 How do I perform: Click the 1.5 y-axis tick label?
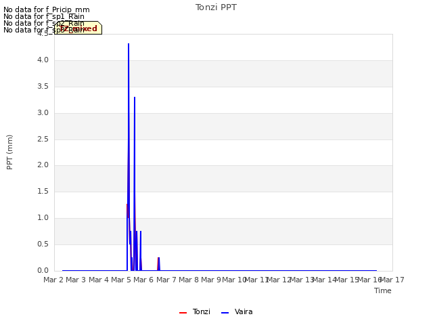point(43,191)
